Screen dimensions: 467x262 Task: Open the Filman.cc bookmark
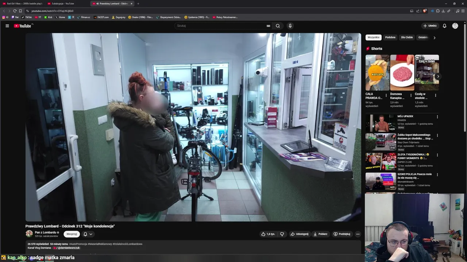tap(84, 17)
